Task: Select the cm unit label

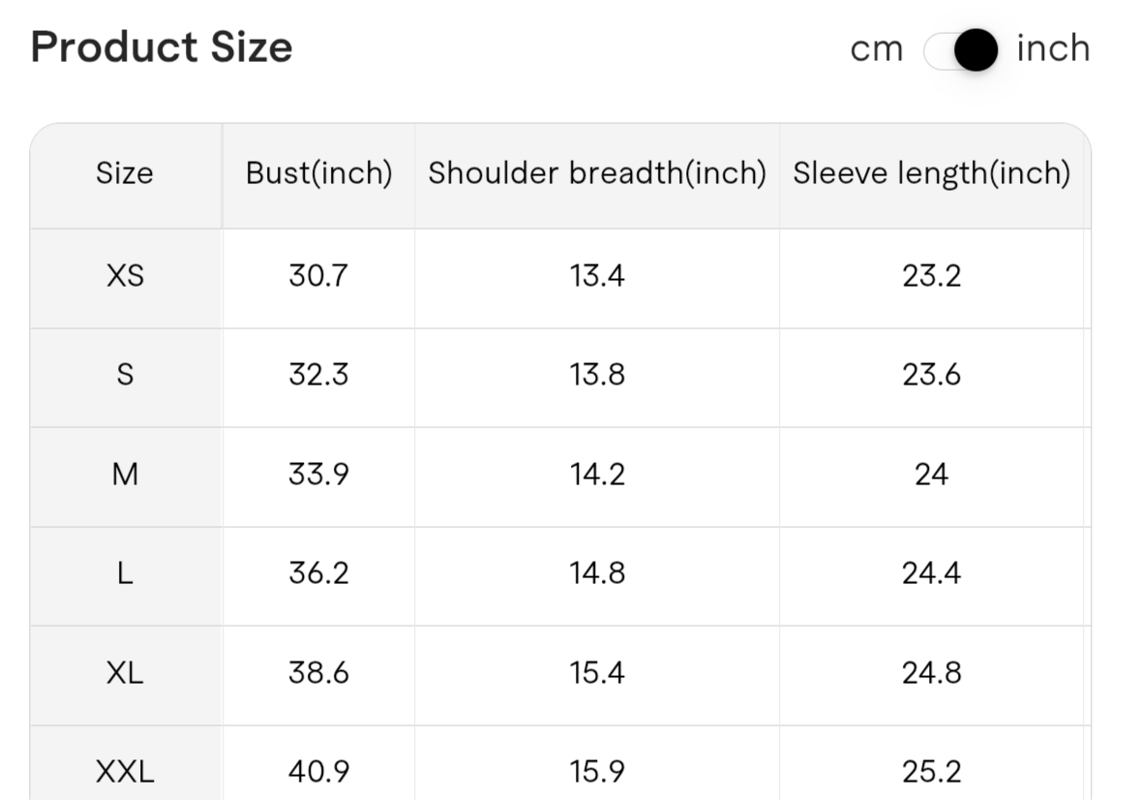Action: [x=876, y=49]
